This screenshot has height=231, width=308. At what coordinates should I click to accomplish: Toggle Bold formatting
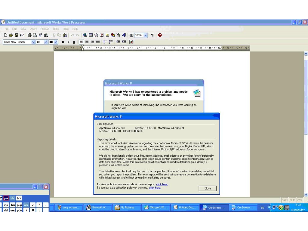(63, 42)
